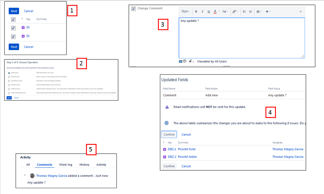
Task: Open text color picker arrow
Action: [x=219, y=12]
